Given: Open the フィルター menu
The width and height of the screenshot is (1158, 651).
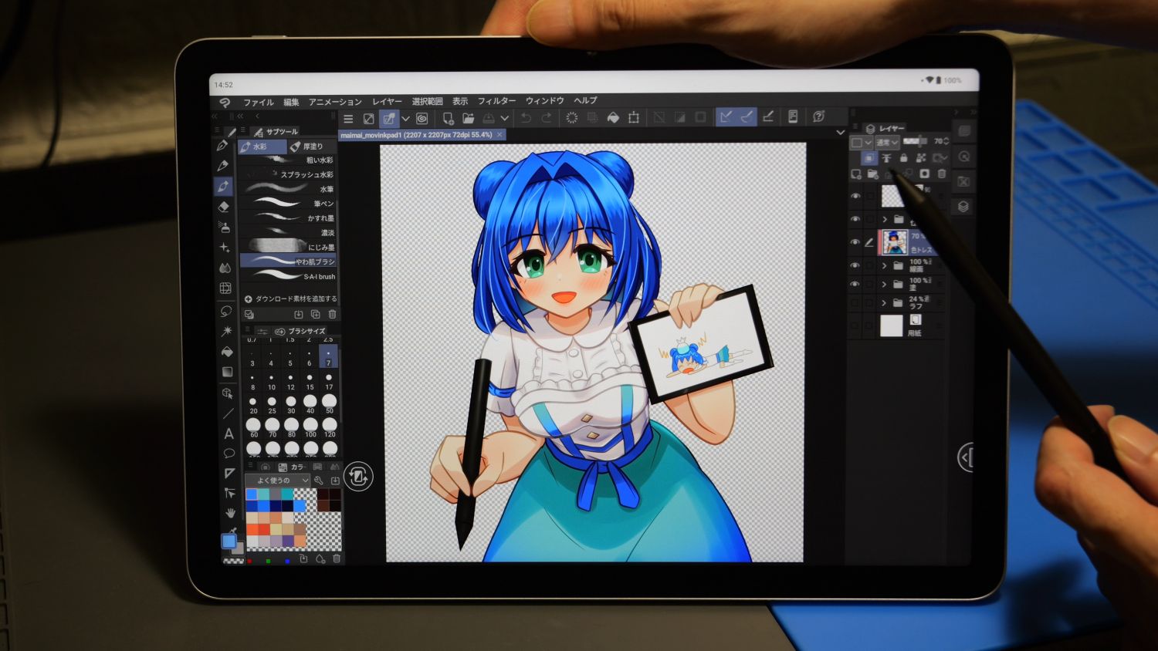Looking at the screenshot, I should coord(496,101).
